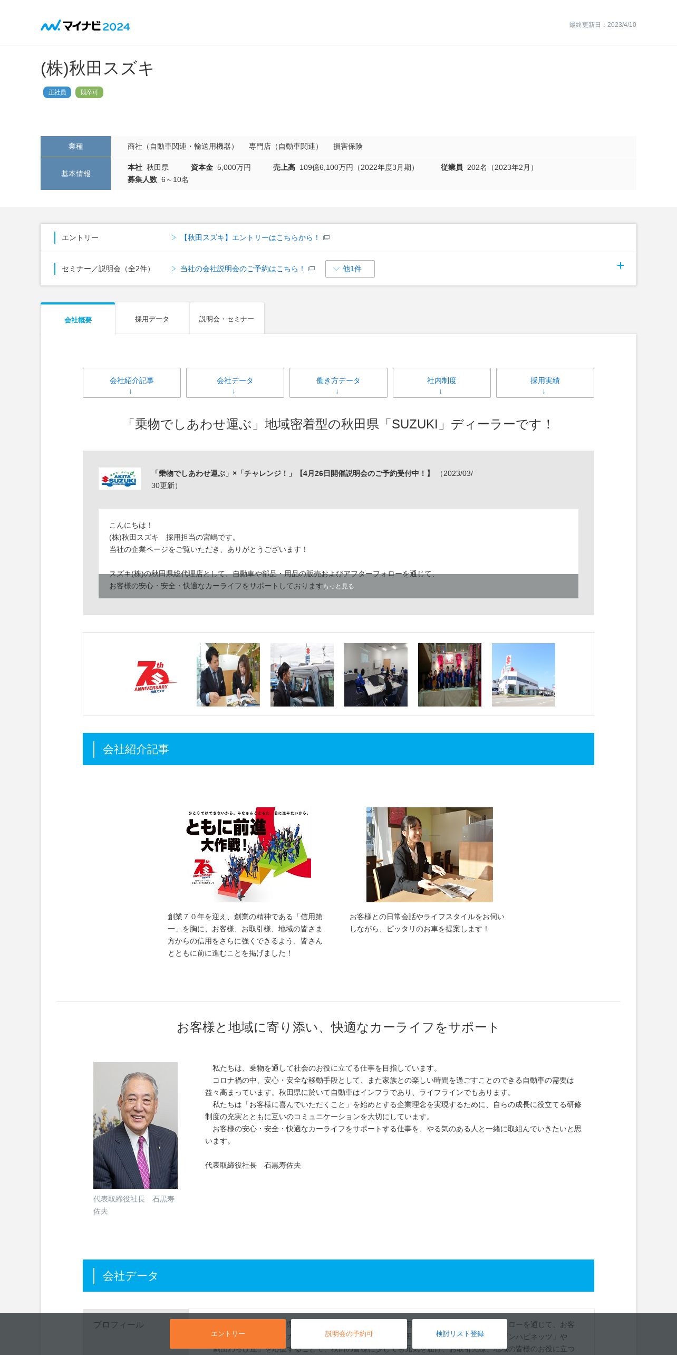Viewport: 677px width, 1355px height.
Task: Click the 損害保険 industry text
Action: (348, 146)
